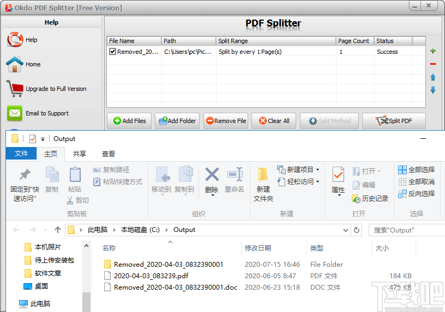Screen dimensions: 445x312
Task: Expand the address bar history dropdown
Action: (346, 230)
